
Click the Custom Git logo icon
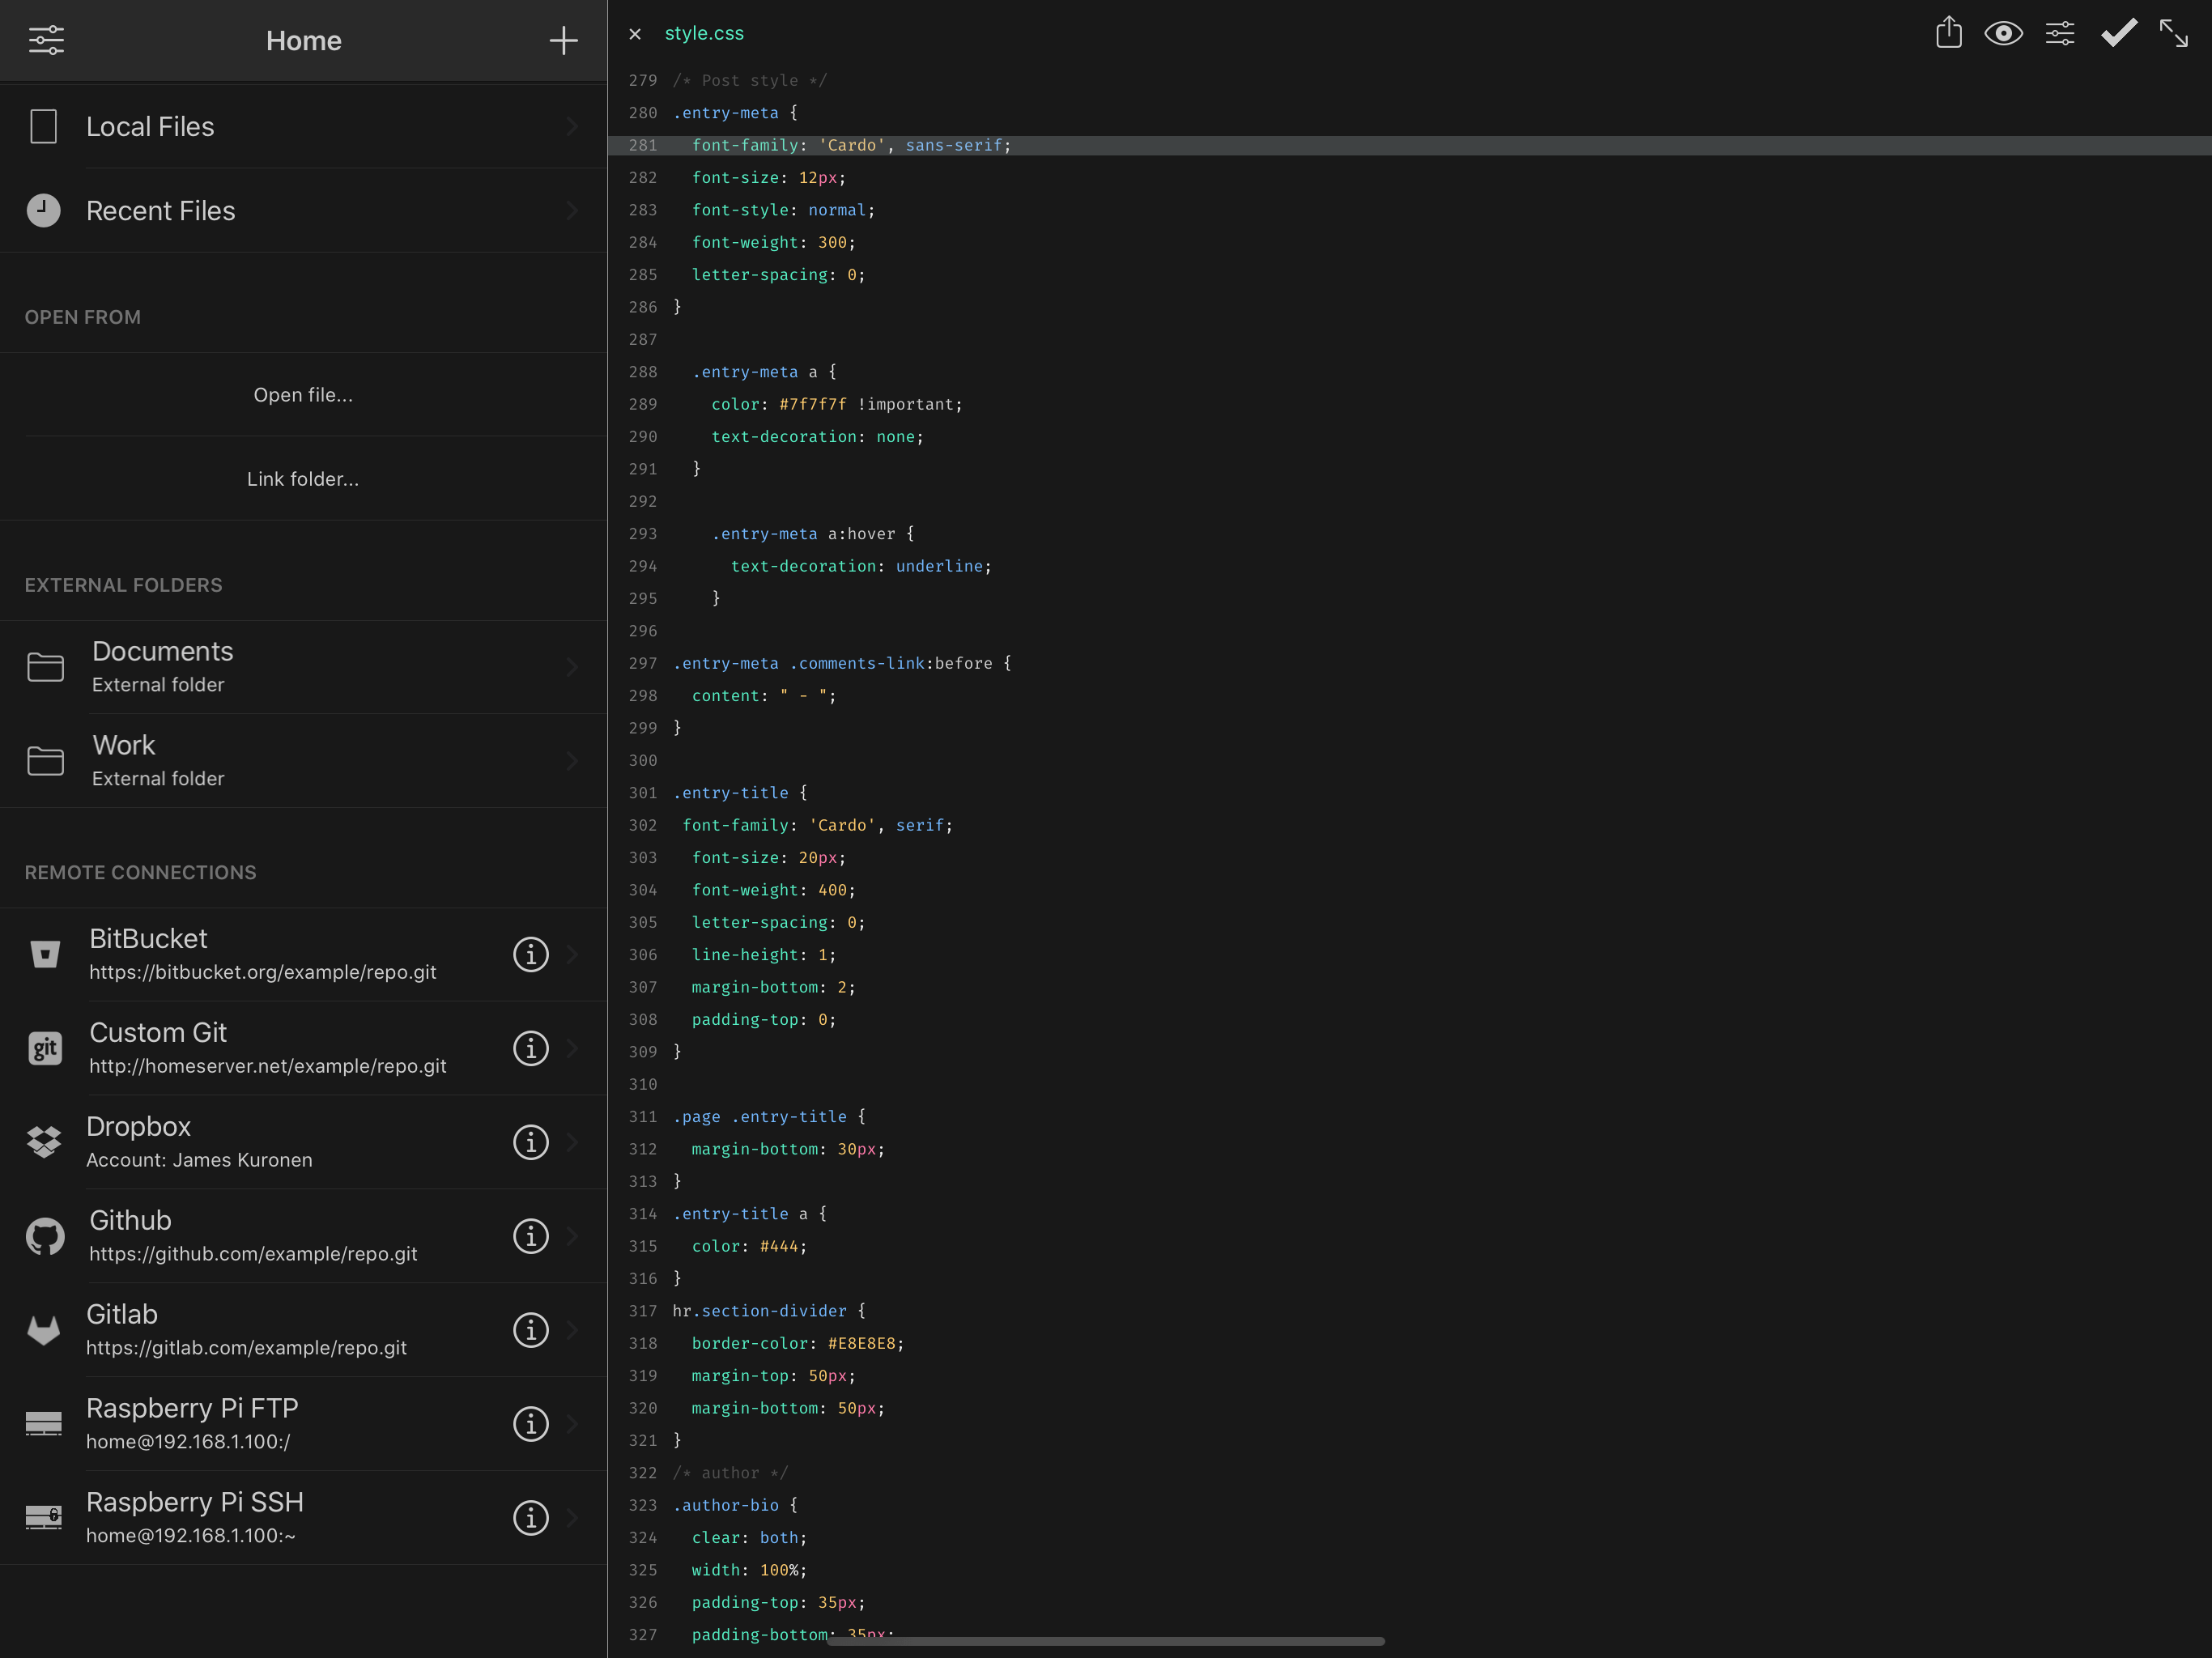45,1048
